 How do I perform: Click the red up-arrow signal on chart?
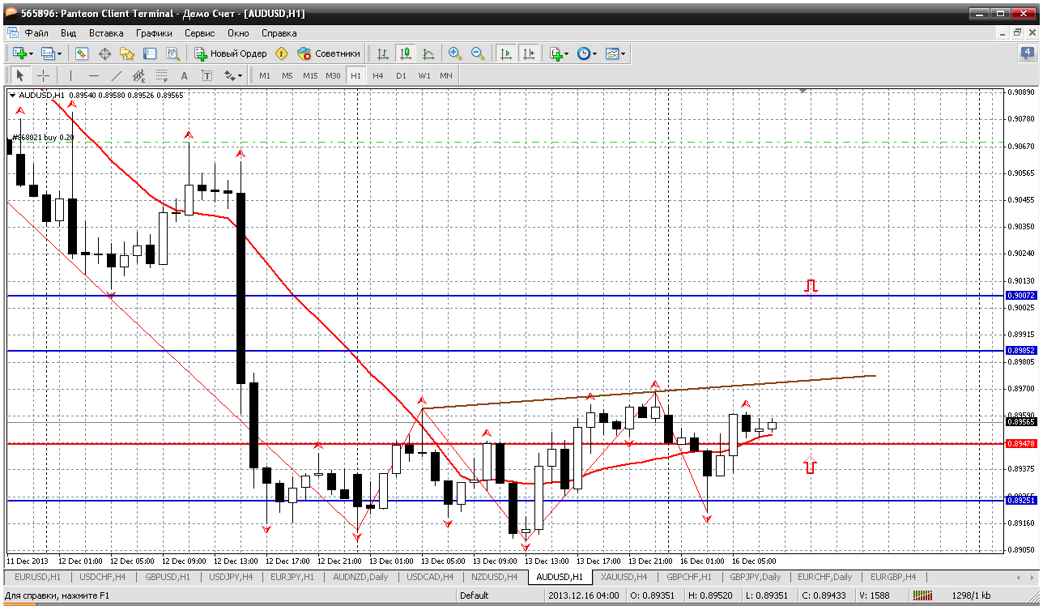click(x=811, y=466)
